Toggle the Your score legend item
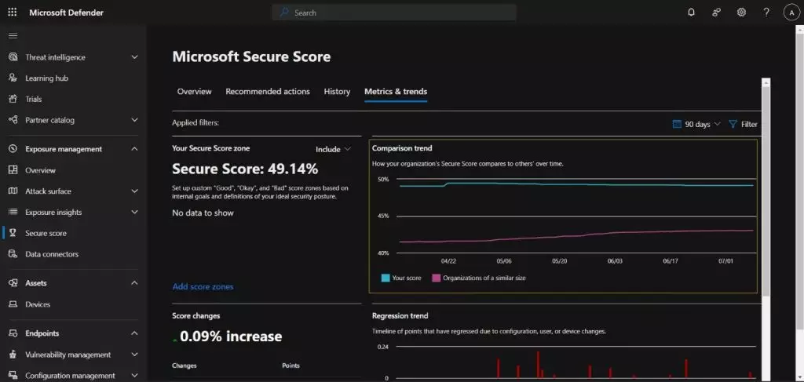804x382 pixels. (401, 278)
